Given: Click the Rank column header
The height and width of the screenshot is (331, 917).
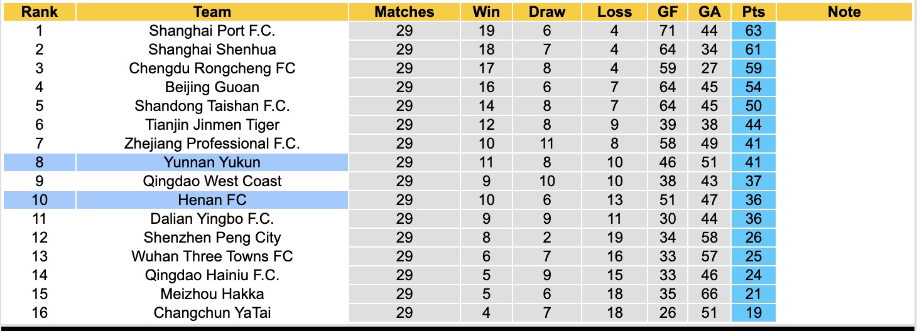Looking at the screenshot, I should (40, 12).
